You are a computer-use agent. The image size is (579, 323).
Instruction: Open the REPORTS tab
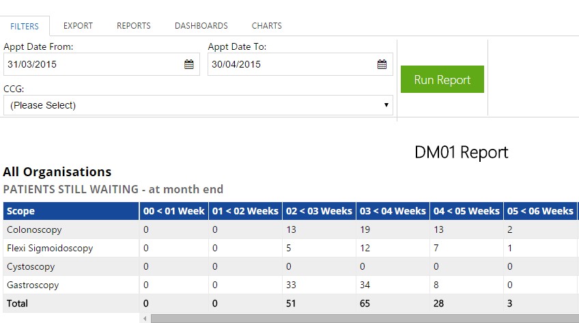tap(134, 26)
